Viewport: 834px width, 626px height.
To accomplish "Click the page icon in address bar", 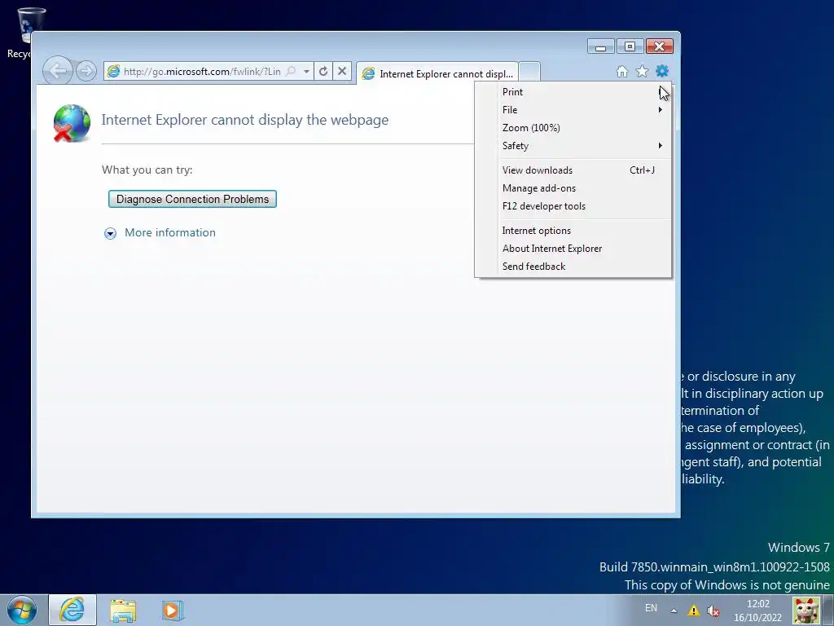I will 112,71.
